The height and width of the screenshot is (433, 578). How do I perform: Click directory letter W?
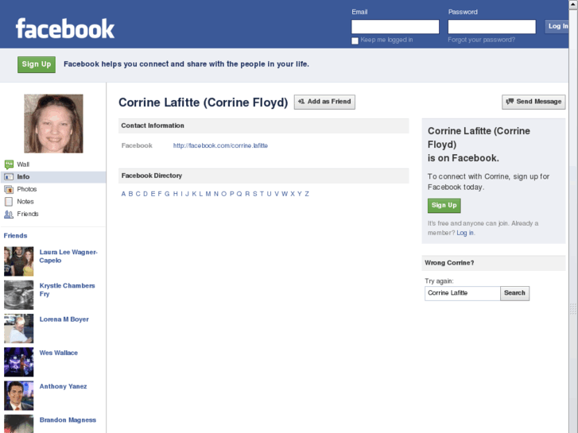[285, 194]
